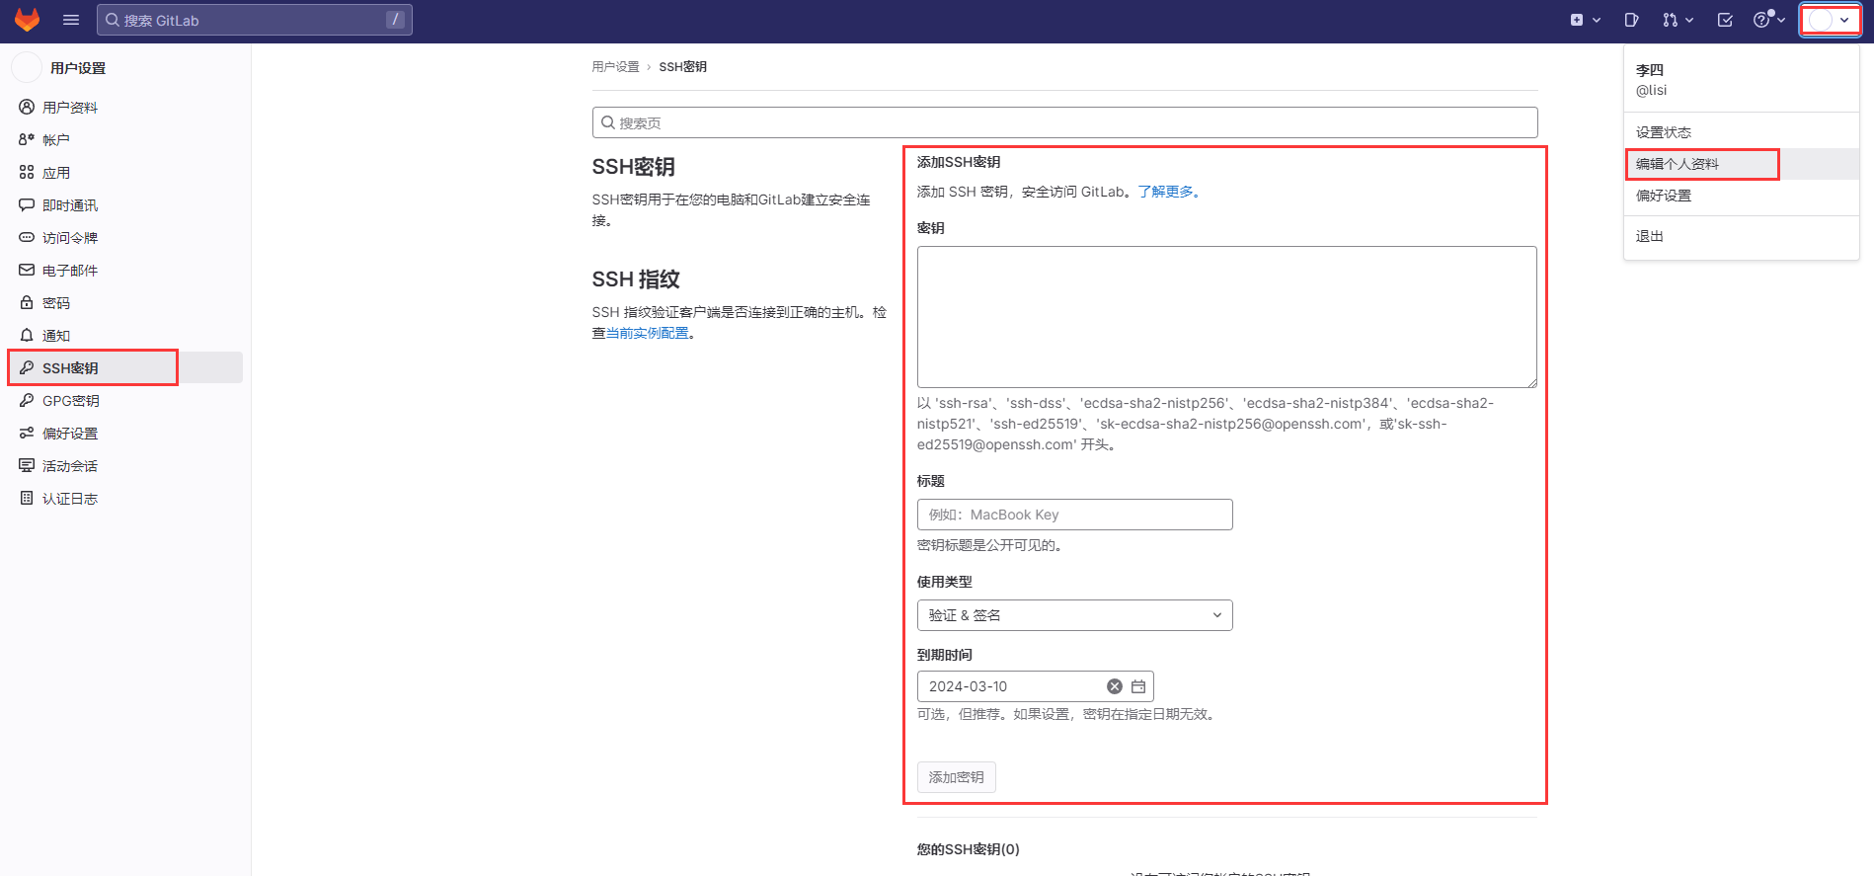Screen dimensions: 1874x876
Task: Focus the 密钥 text area
Action: click(x=1226, y=316)
